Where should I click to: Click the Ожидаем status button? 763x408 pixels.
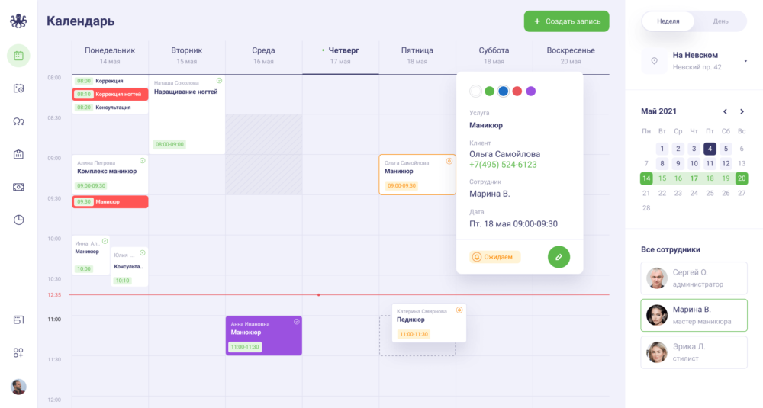[x=495, y=257]
